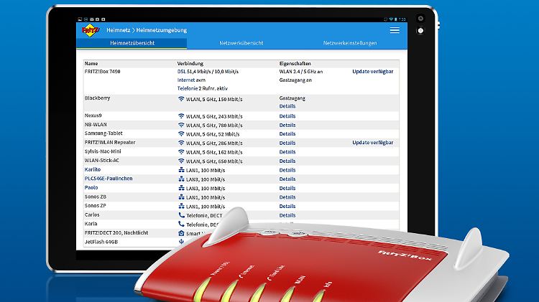Open Details for Nexus9

coord(287,116)
